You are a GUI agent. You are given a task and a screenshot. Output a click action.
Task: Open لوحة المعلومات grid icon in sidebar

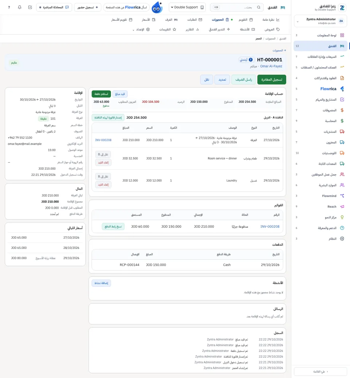click(x=342, y=35)
